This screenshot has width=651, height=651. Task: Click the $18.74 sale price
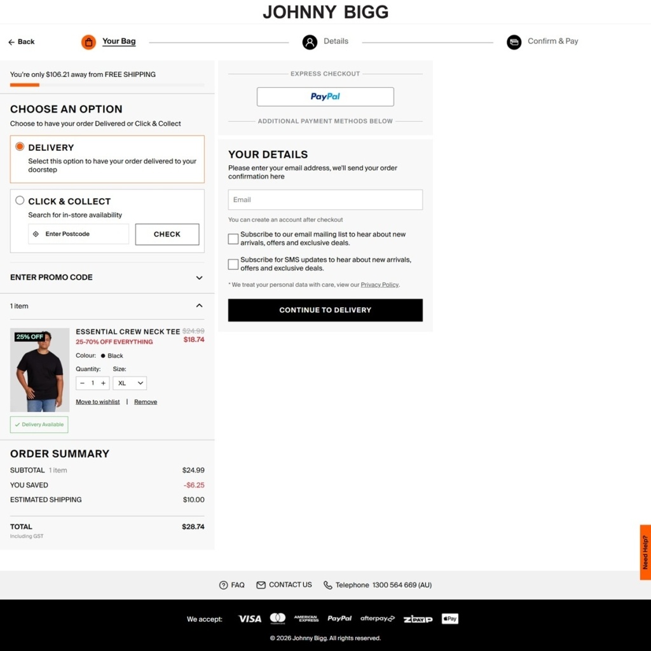[x=194, y=339]
